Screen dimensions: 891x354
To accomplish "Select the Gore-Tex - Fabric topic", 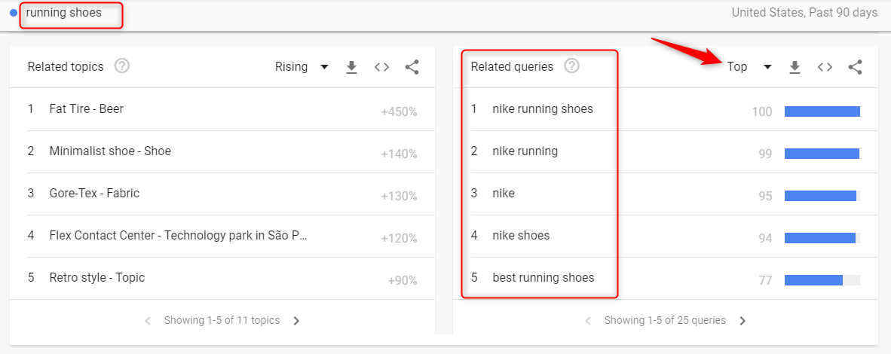I will (x=94, y=194).
